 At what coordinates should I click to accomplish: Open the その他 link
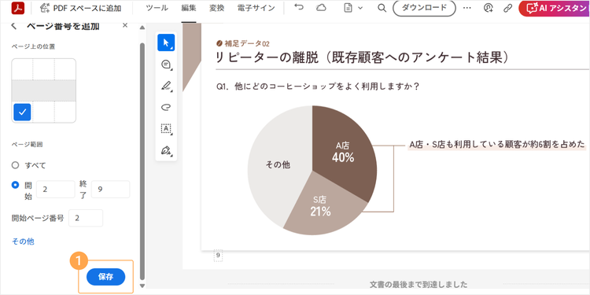[23, 242]
